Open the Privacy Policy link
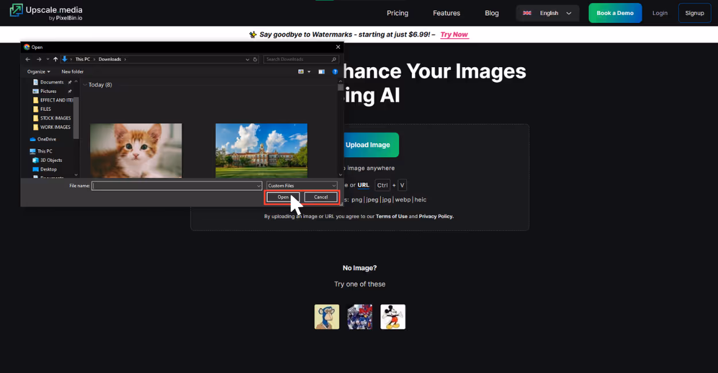 click(x=436, y=216)
